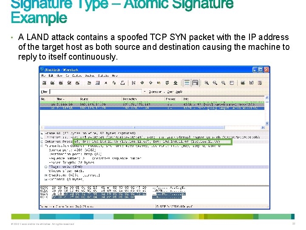Zoom out packet text icon
306x230 pixels.
pos(215,83)
